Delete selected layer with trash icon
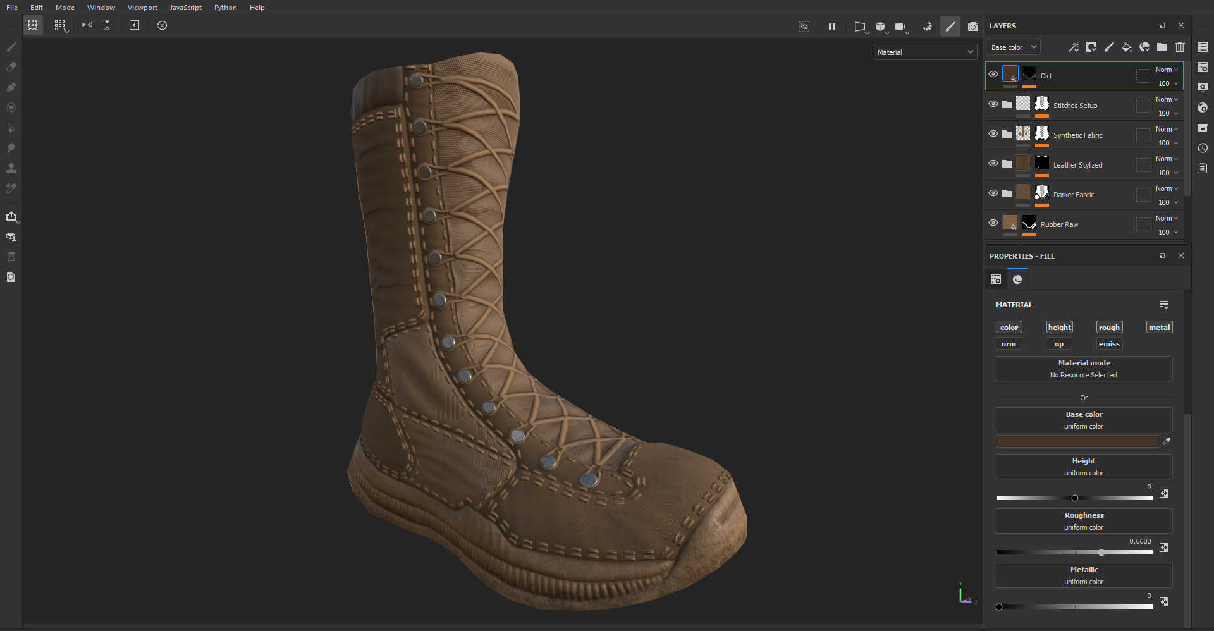The width and height of the screenshot is (1214, 631). click(x=1180, y=47)
